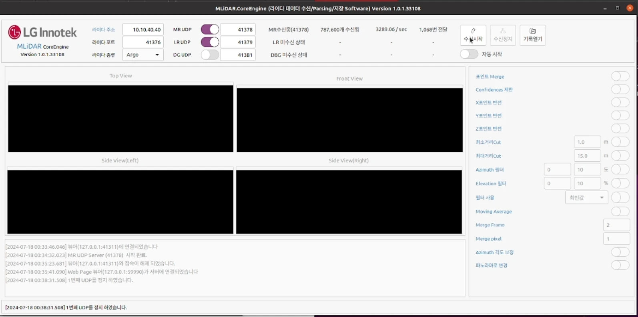Image resolution: width=638 pixels, height=317 pixels.
Task: Enable the Confidences 제한 switch
Action: (620, 89)
